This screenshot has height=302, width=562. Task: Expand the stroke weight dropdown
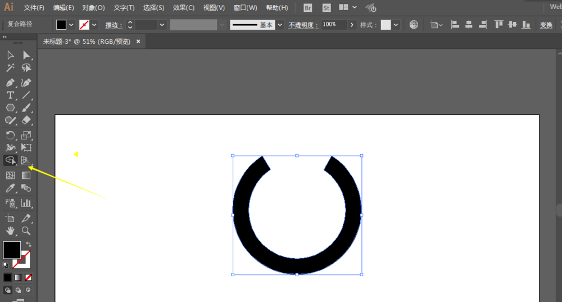pyautogui.click(x=162, y=25)
